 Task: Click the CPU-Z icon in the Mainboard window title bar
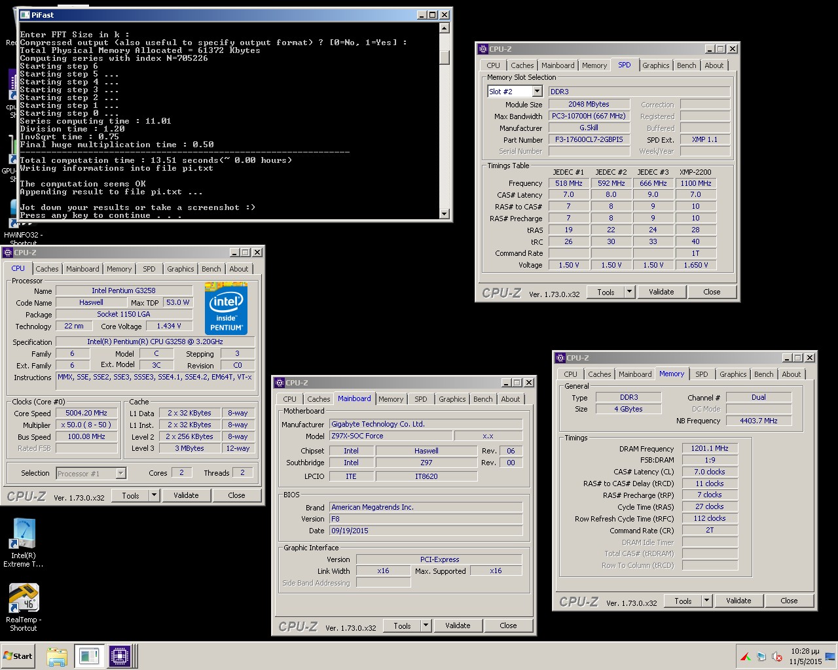tap(280, 383)
